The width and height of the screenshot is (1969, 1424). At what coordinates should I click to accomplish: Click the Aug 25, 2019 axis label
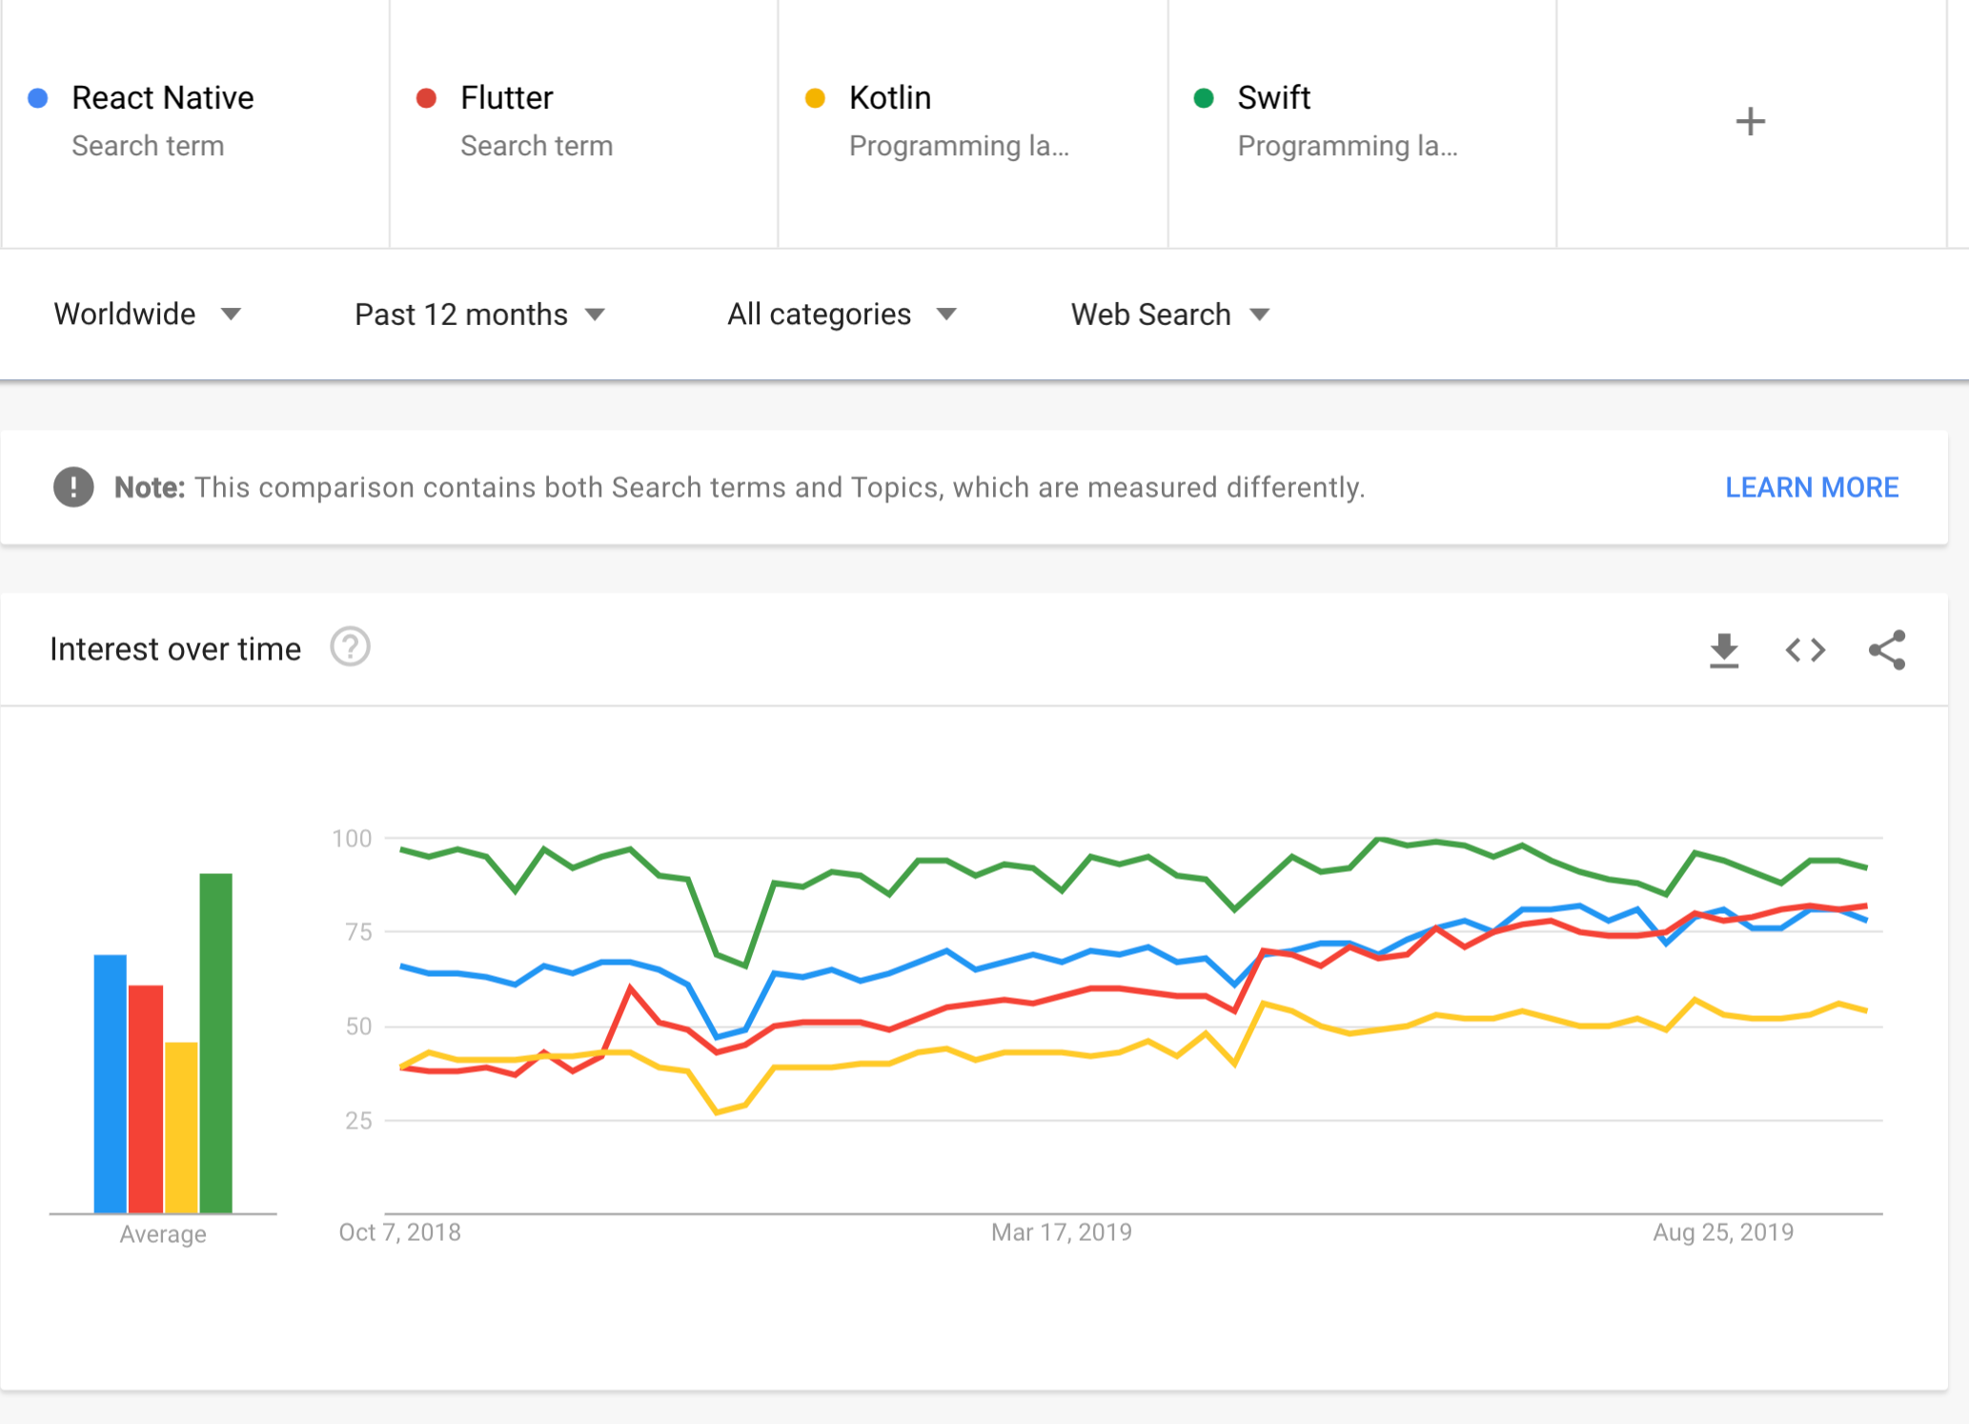tap(1723, 1232)
